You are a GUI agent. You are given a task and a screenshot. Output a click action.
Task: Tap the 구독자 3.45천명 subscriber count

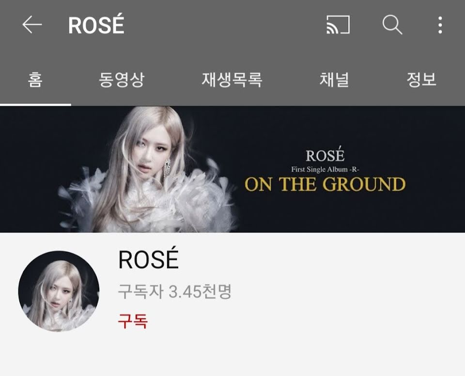[174, 291]
